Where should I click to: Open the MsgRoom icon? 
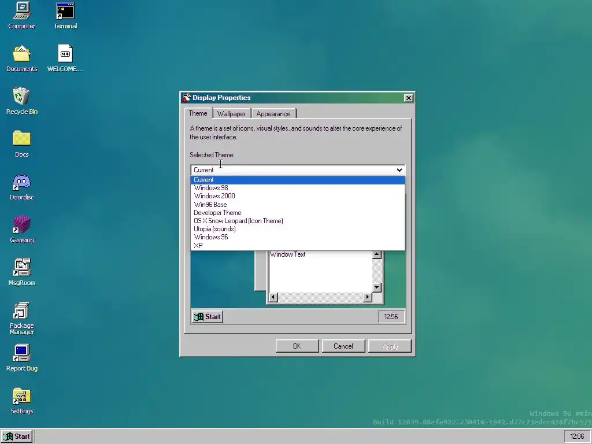[21, 272]
